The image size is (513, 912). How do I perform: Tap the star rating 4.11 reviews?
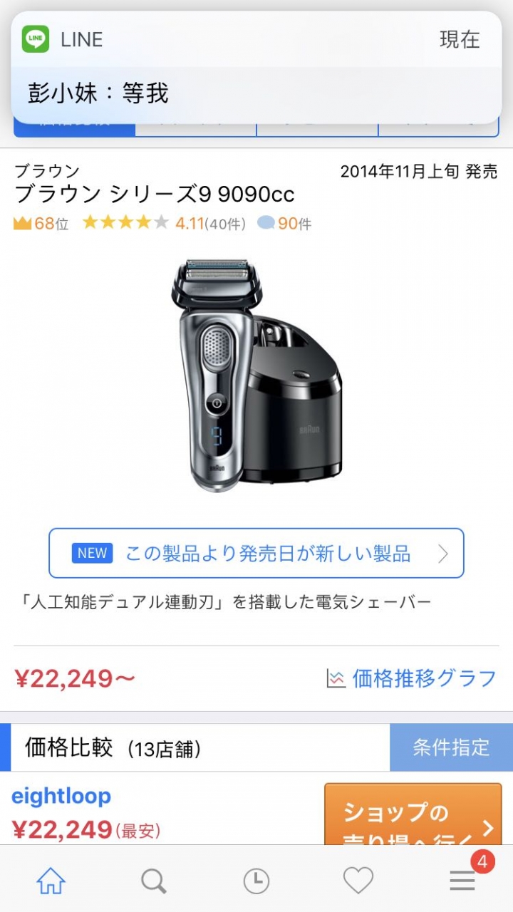(x=164, y=223)
